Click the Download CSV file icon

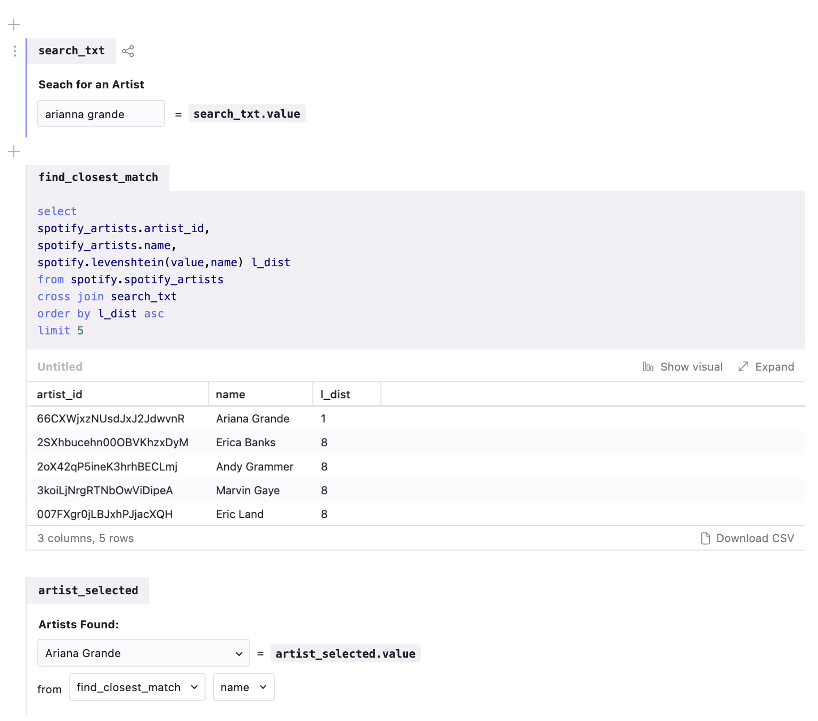706,538
